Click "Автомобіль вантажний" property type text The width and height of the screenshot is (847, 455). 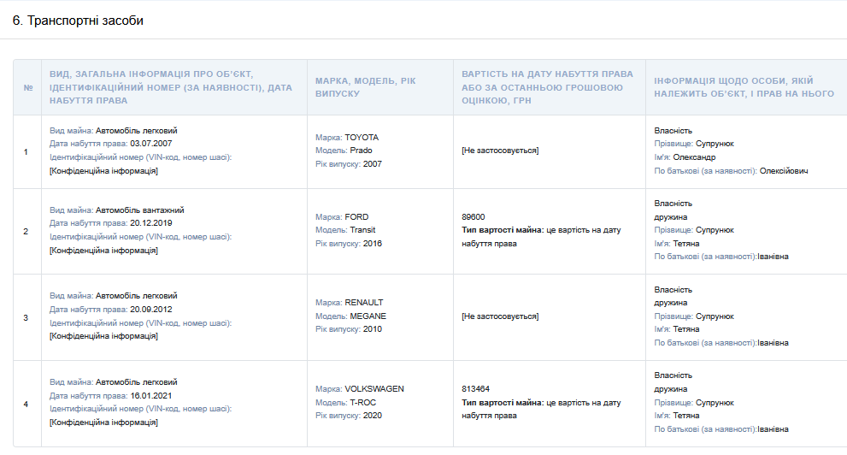point(139,210)
